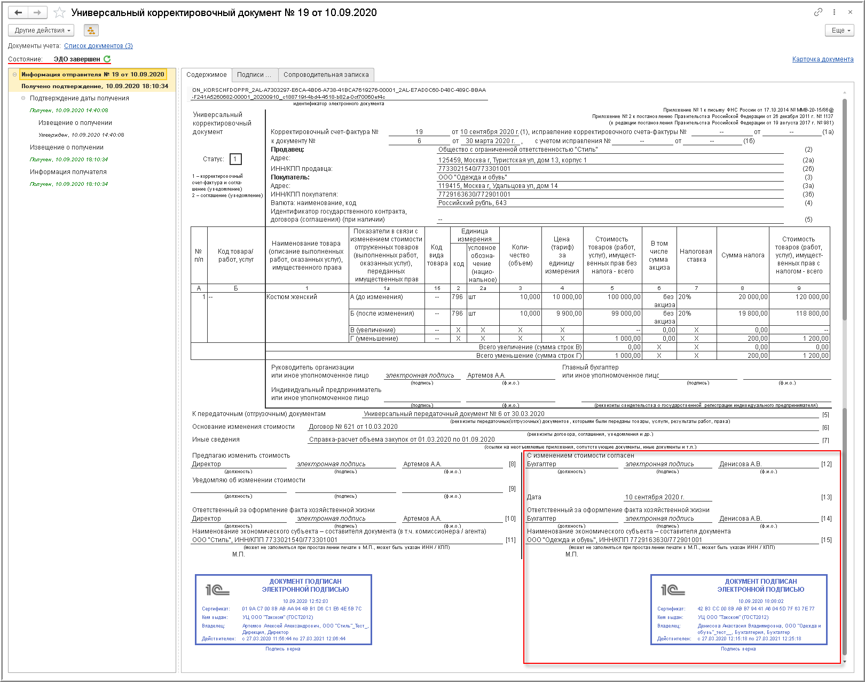Click the Получено подтверждение status row
The width and height of the screenshot is (865, 682).
click(x=95, y=86)
